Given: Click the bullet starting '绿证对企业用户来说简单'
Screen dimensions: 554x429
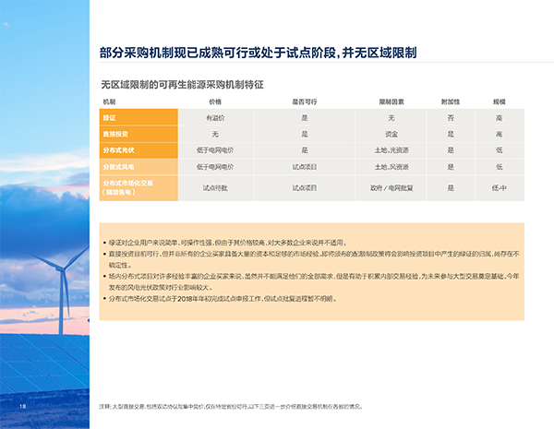Looking at the screenshot, I should click(225, 243).
